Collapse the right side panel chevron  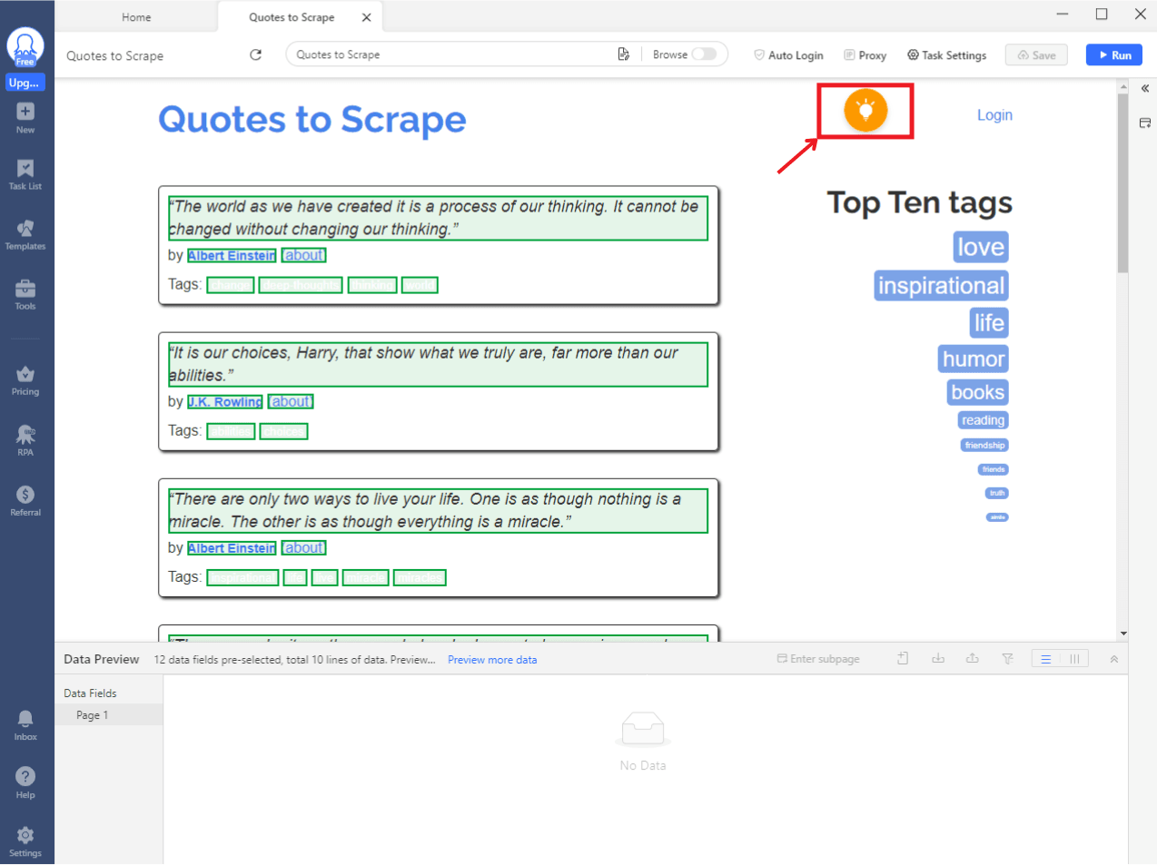click(1145, 89)
